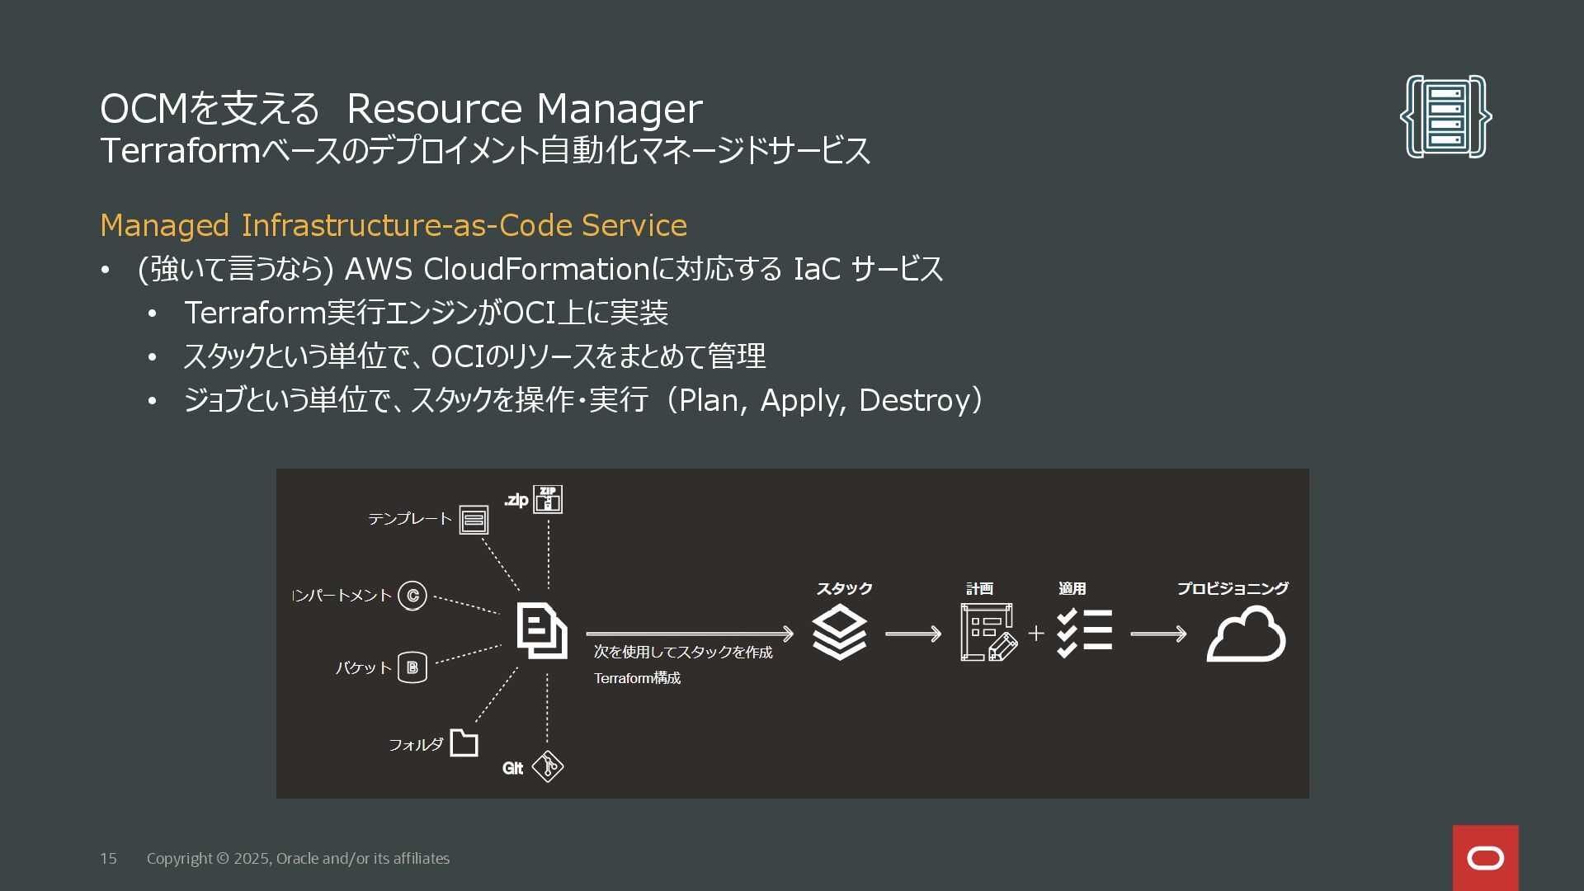This screenshot has height=891, width=1584.
Task: Click the slide title OCMを支える Resource Manager
Action: point(401,108)
